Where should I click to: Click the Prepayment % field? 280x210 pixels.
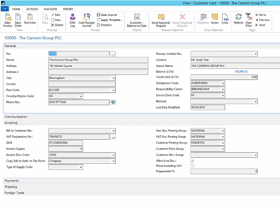[x=224, y=171]
